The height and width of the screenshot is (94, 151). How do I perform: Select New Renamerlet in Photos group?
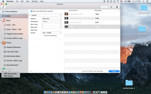[14, 65]
